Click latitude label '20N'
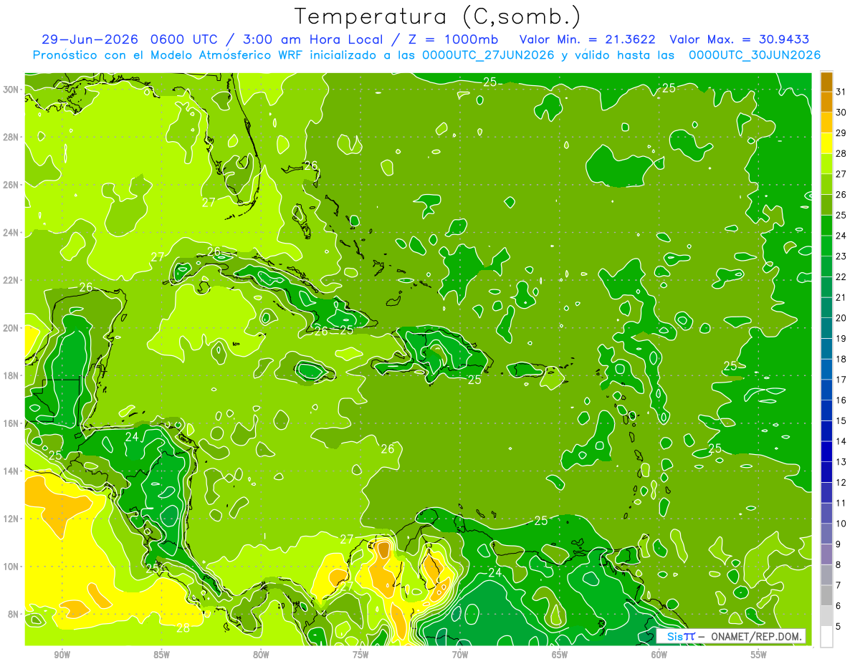Screen dimensions: 860x664 coord(11,327)
